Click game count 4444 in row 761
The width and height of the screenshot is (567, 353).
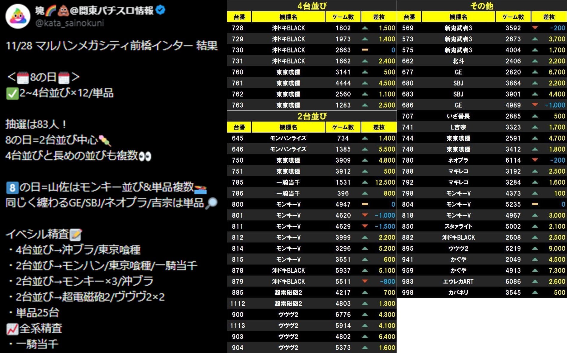tap(343, 83)
